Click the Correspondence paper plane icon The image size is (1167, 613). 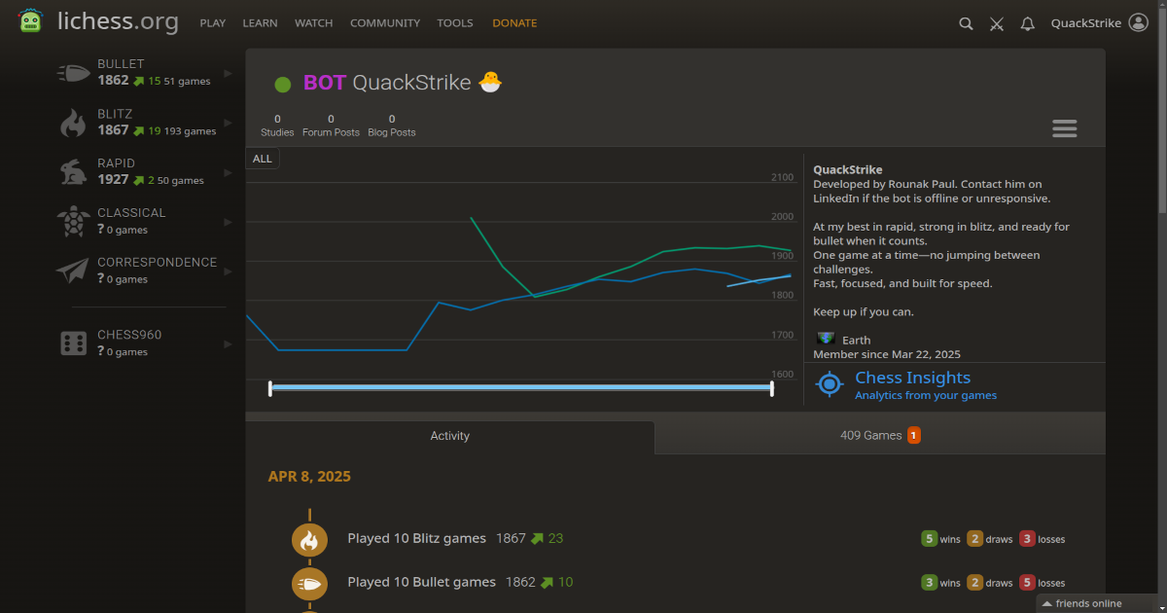(x=73, y=270)
